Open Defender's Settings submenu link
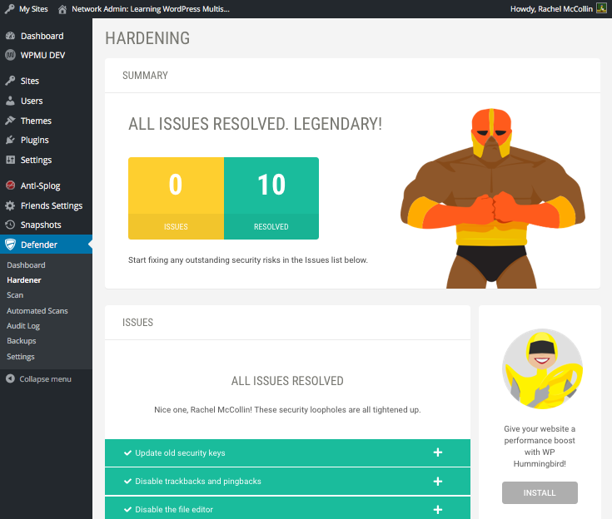This screenshot has width=612, height=519. coord(20,357)
